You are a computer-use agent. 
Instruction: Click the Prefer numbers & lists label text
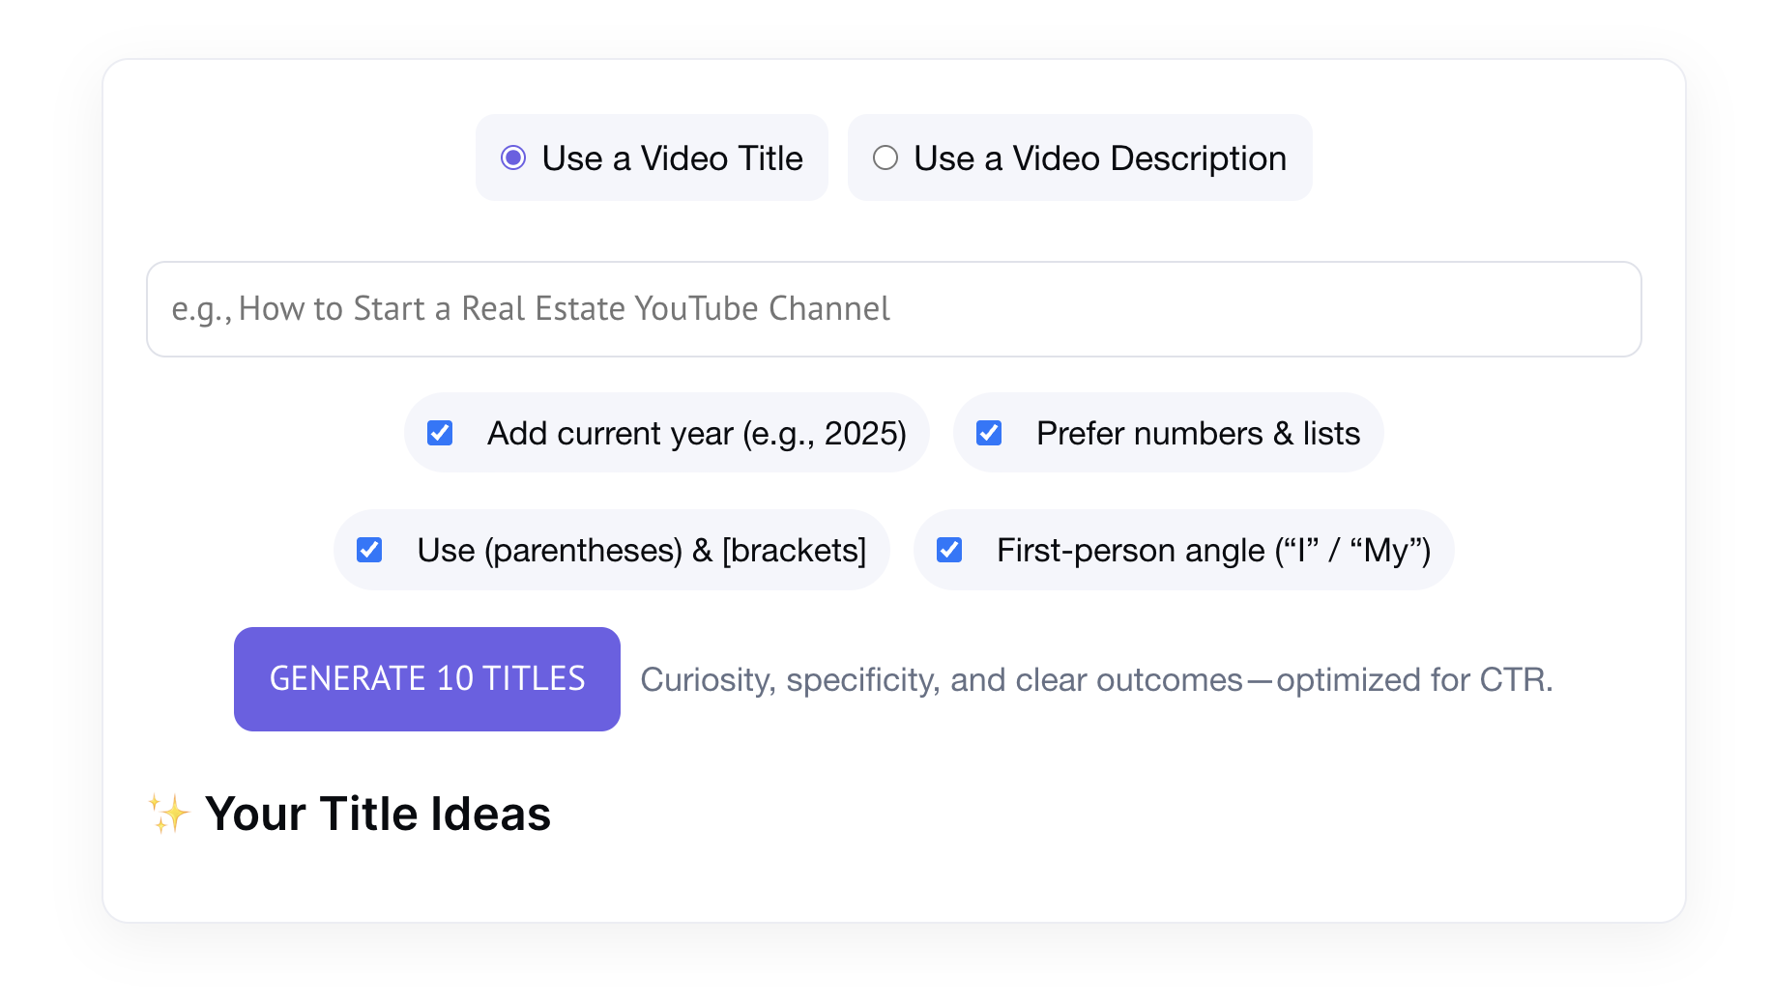1197,433
